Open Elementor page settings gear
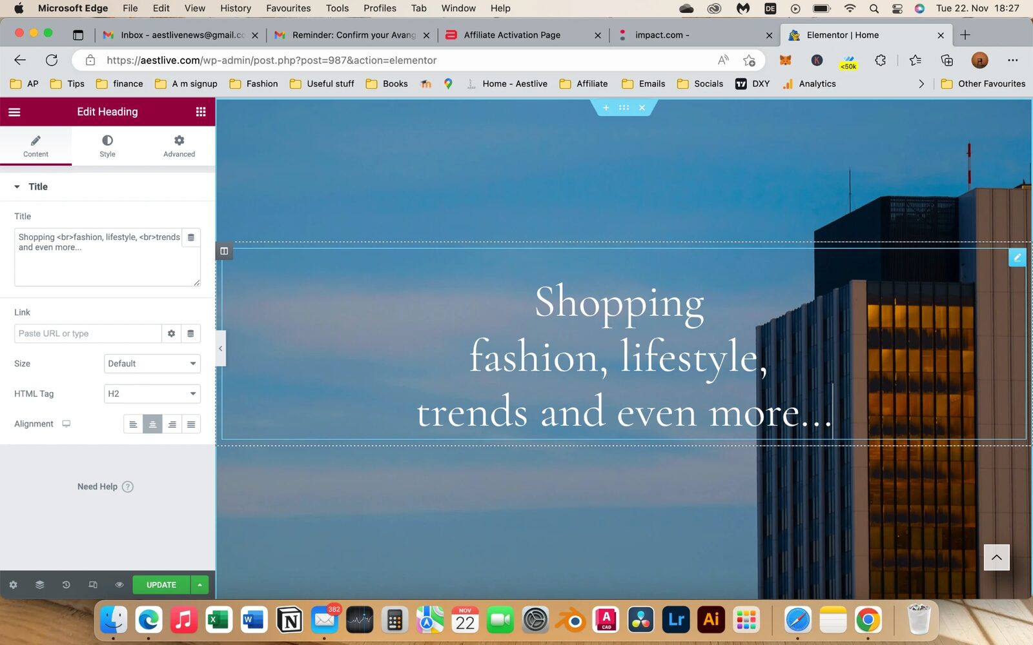Image resolution: width=1033 pixels, height=645 pixels. pos(13,584)
